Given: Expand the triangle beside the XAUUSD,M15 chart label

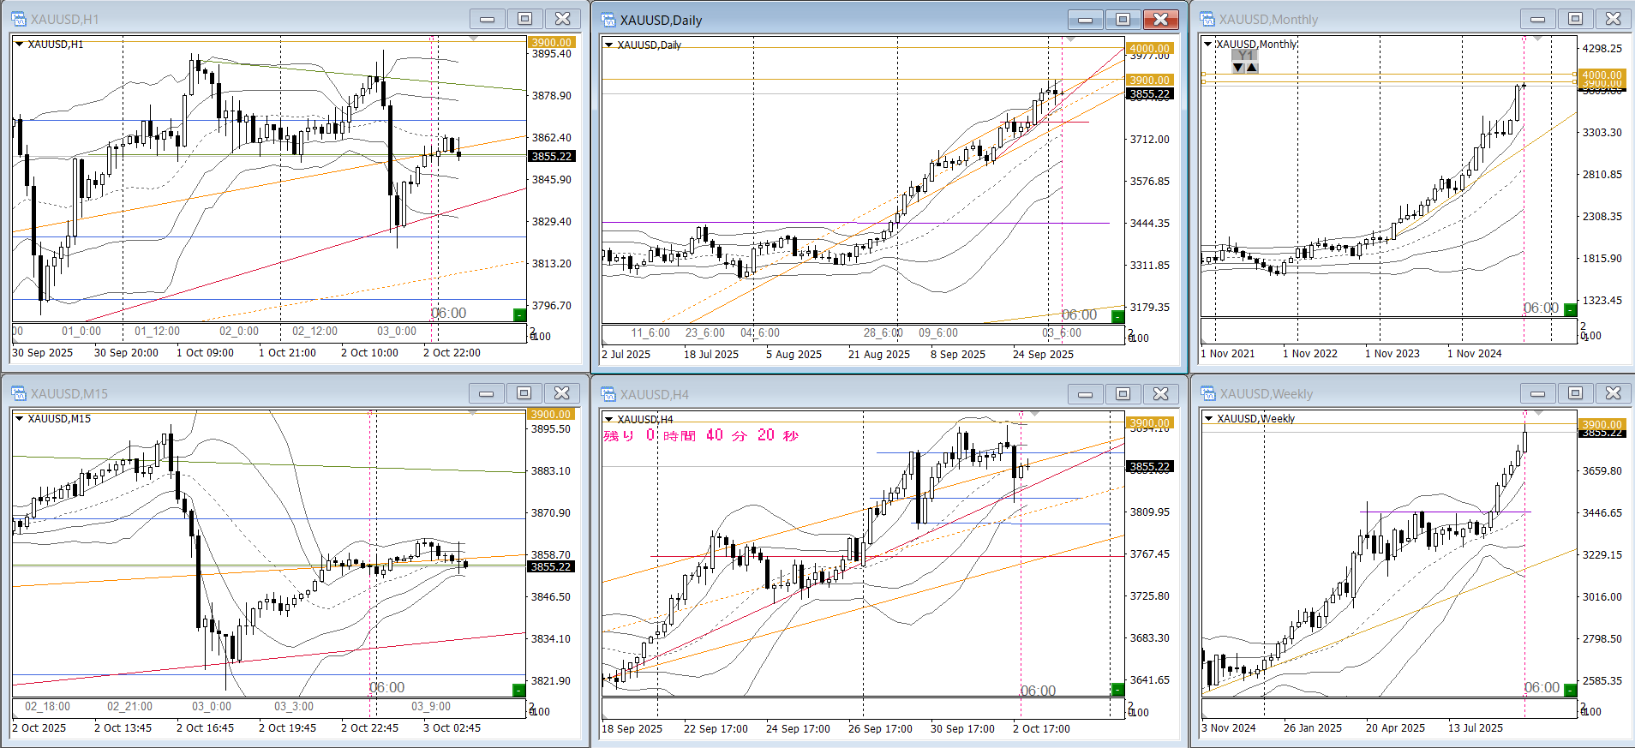Looking at the screenshot, I should tap(19, 418).
